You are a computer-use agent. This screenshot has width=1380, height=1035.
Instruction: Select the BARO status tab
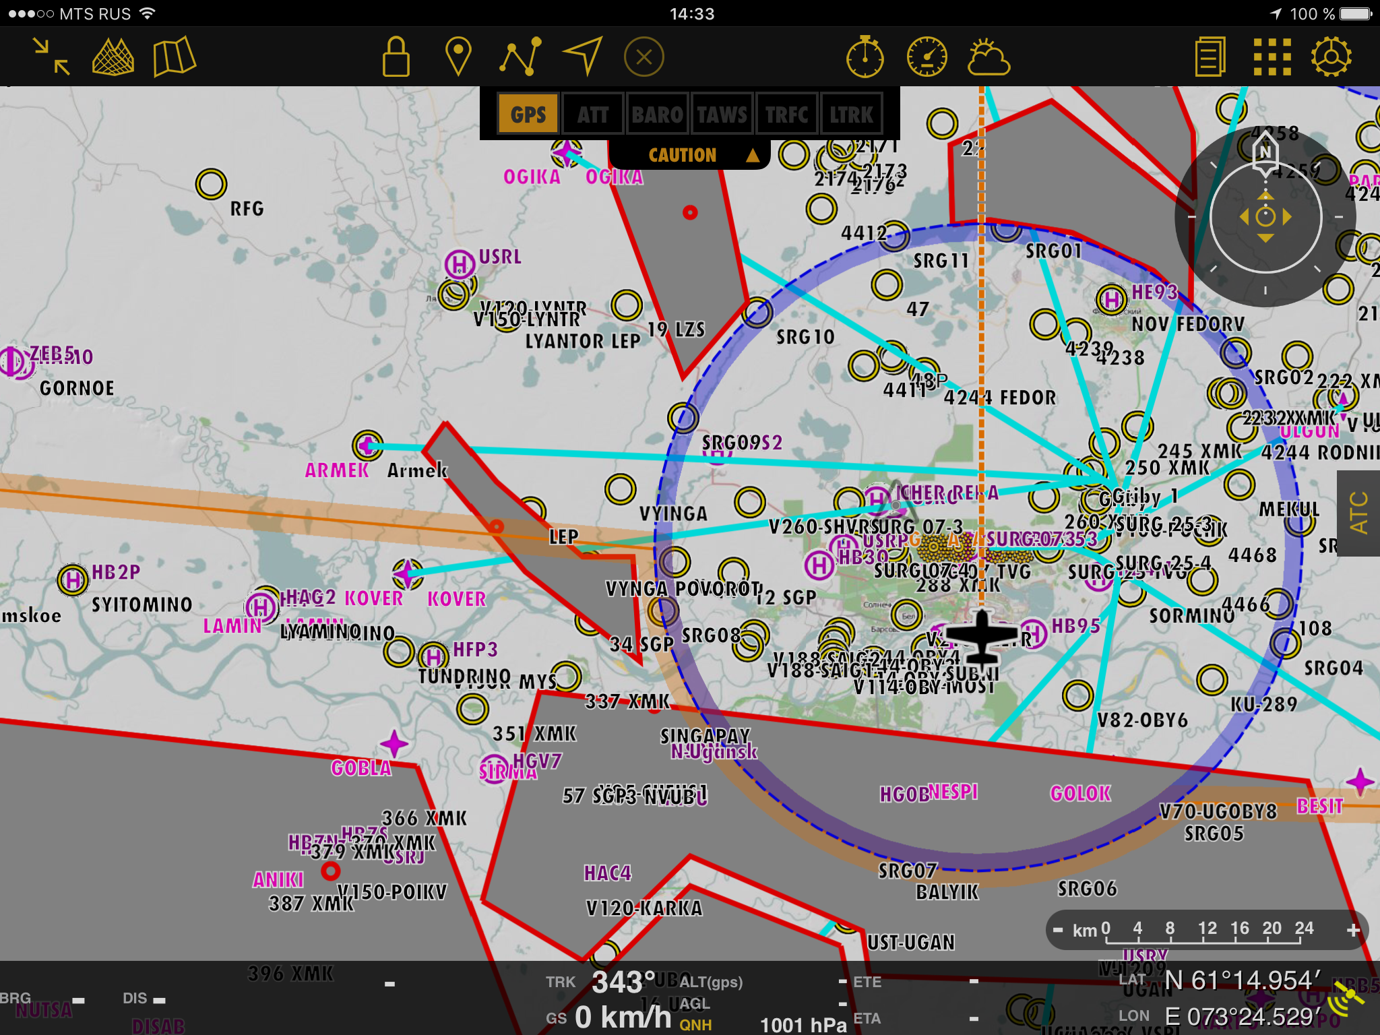point(657,114)
